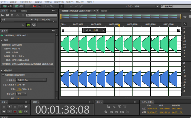Move playhead to next marker
This screenshot has width=191, height=118.
[x=9, y=112]
